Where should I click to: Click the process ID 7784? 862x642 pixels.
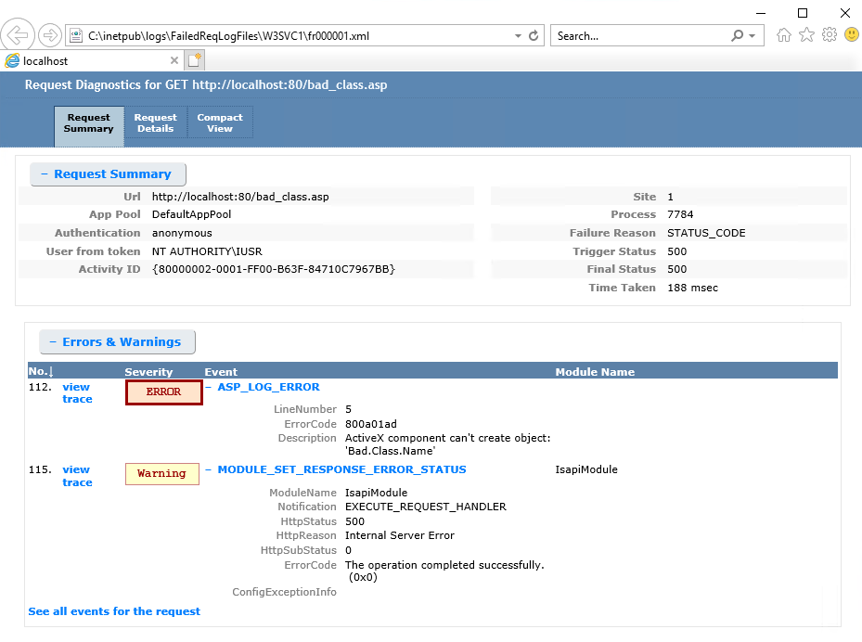pyautogui.click(x=680, y=214)
